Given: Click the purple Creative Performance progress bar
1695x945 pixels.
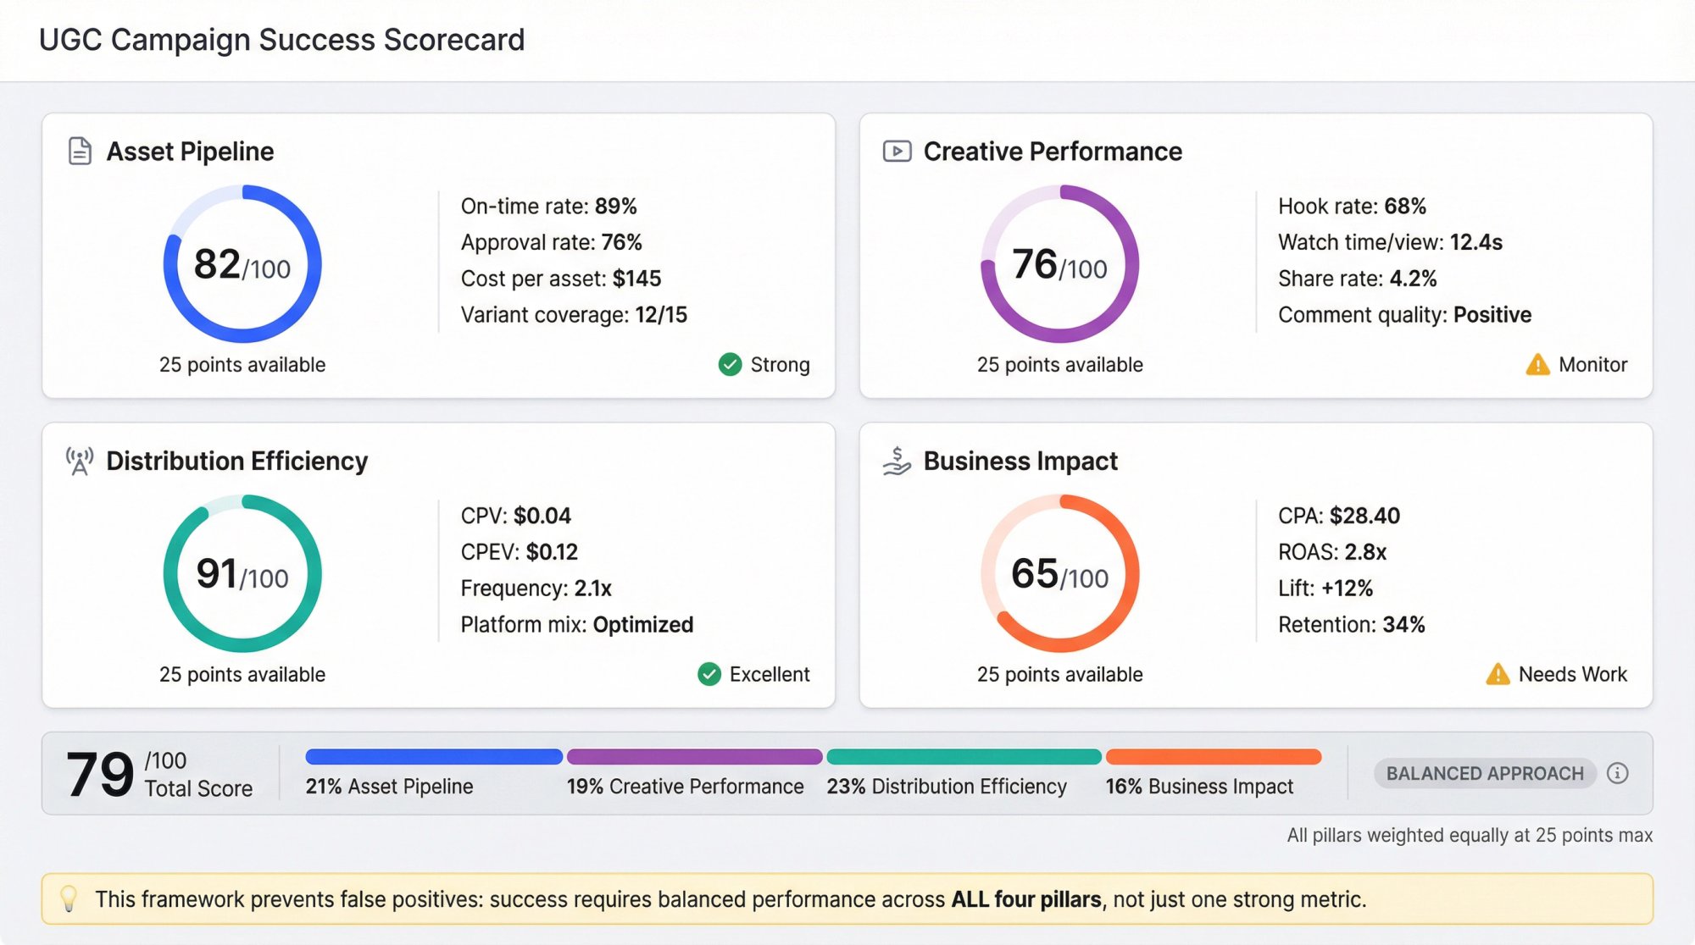Looking at the screenshot, I should (693, 755).
